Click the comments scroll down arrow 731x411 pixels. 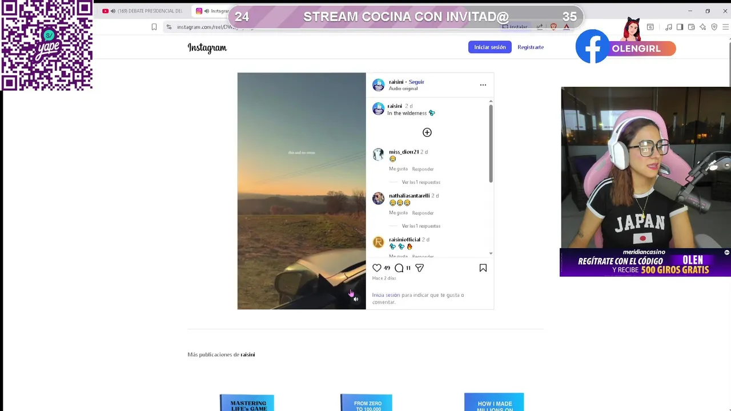coord(491,253)
